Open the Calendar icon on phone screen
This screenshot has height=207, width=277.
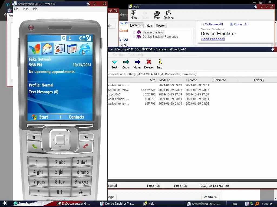[72, 49]
